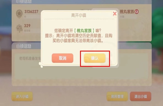Click the red exclamation icon beside 桃丸家族

(137, 12)
